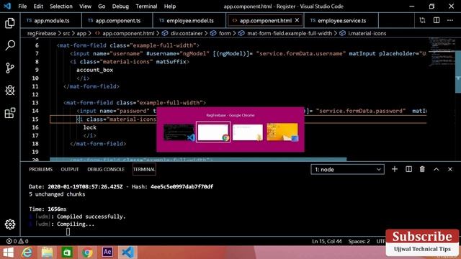Show the PROBLEMS panel tab
Screen dimensions: 461x259
[x=40, y=170]
